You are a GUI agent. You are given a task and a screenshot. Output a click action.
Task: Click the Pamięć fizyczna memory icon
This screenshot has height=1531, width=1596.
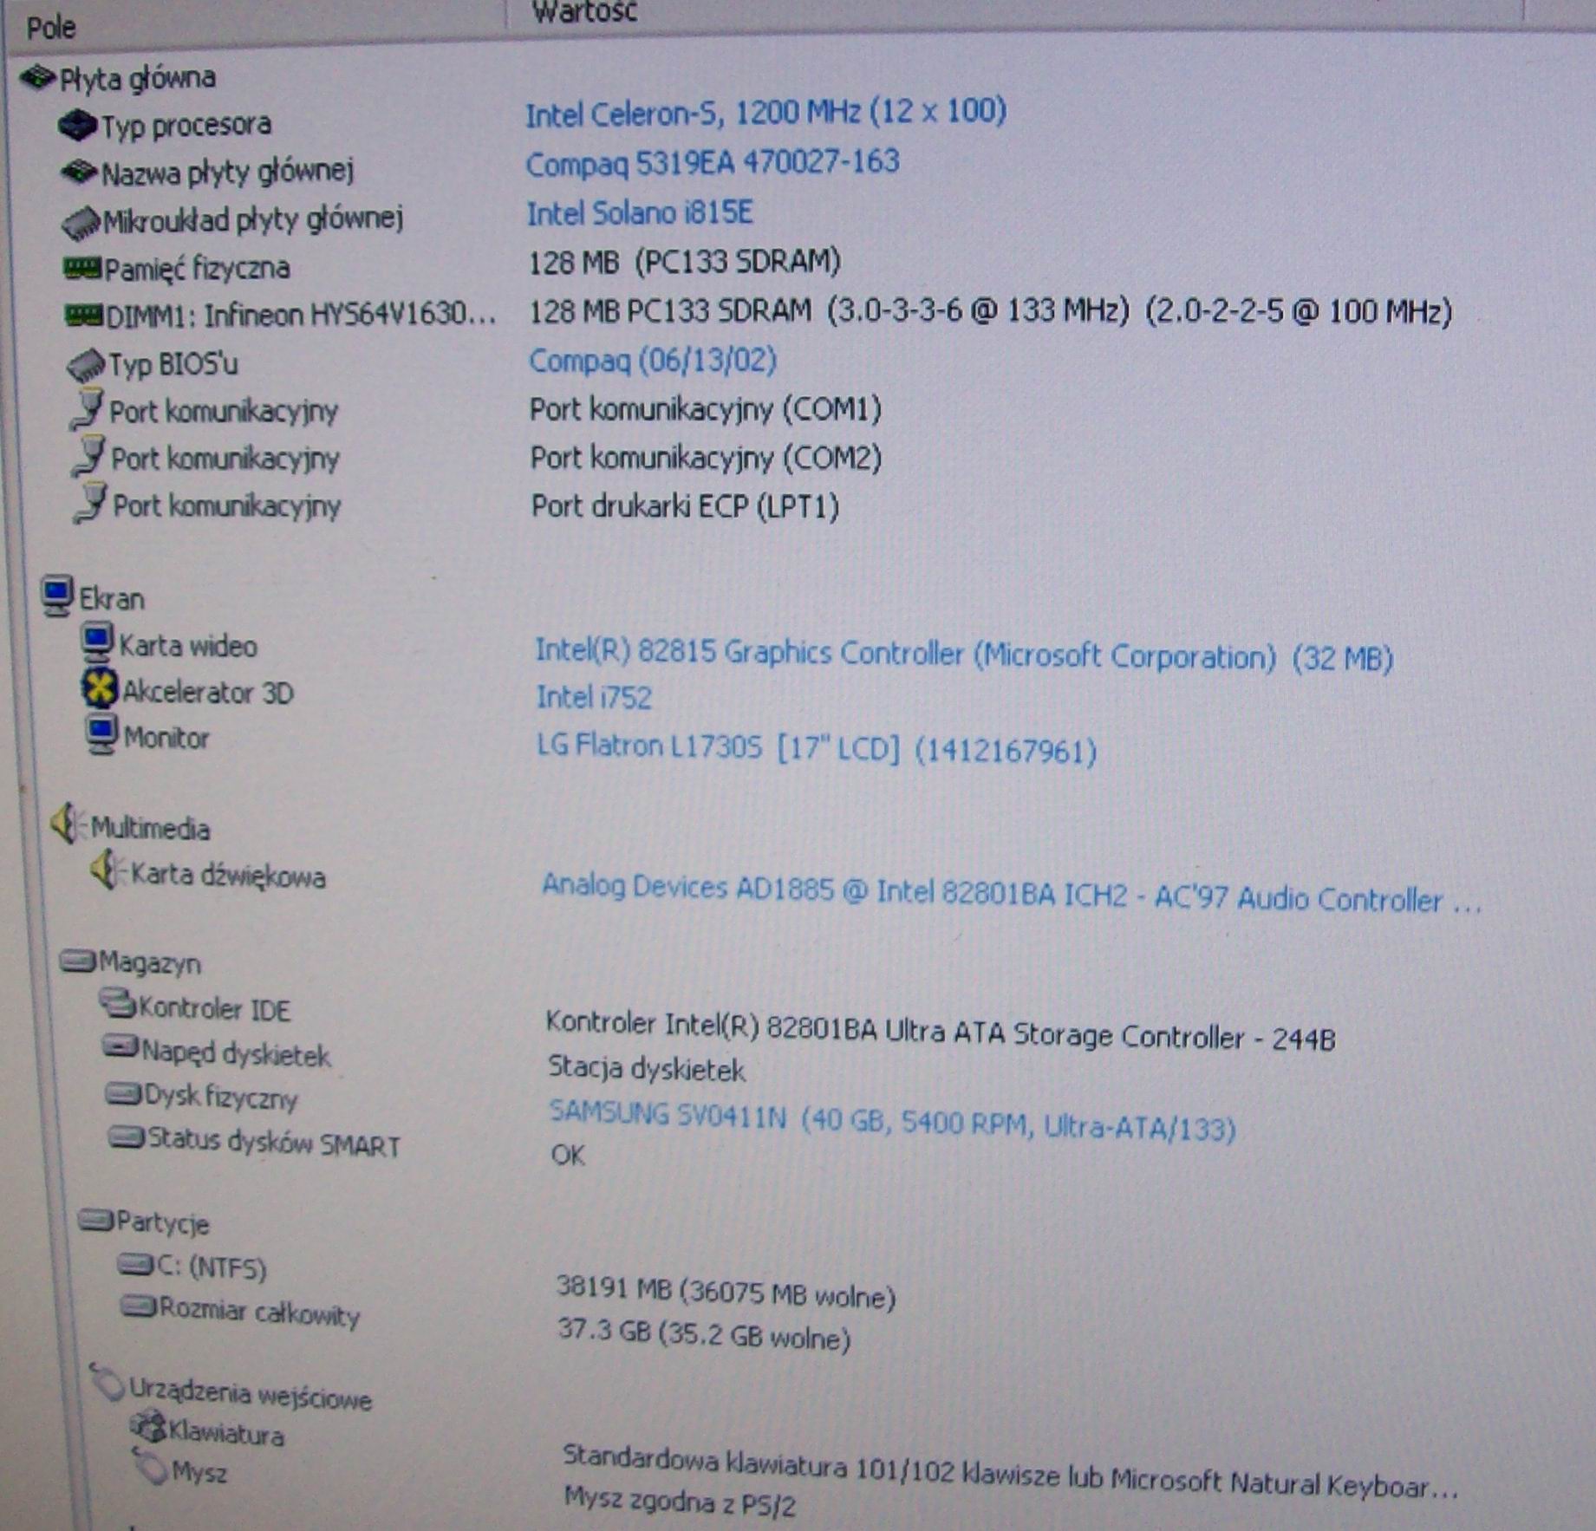point(82,268)
